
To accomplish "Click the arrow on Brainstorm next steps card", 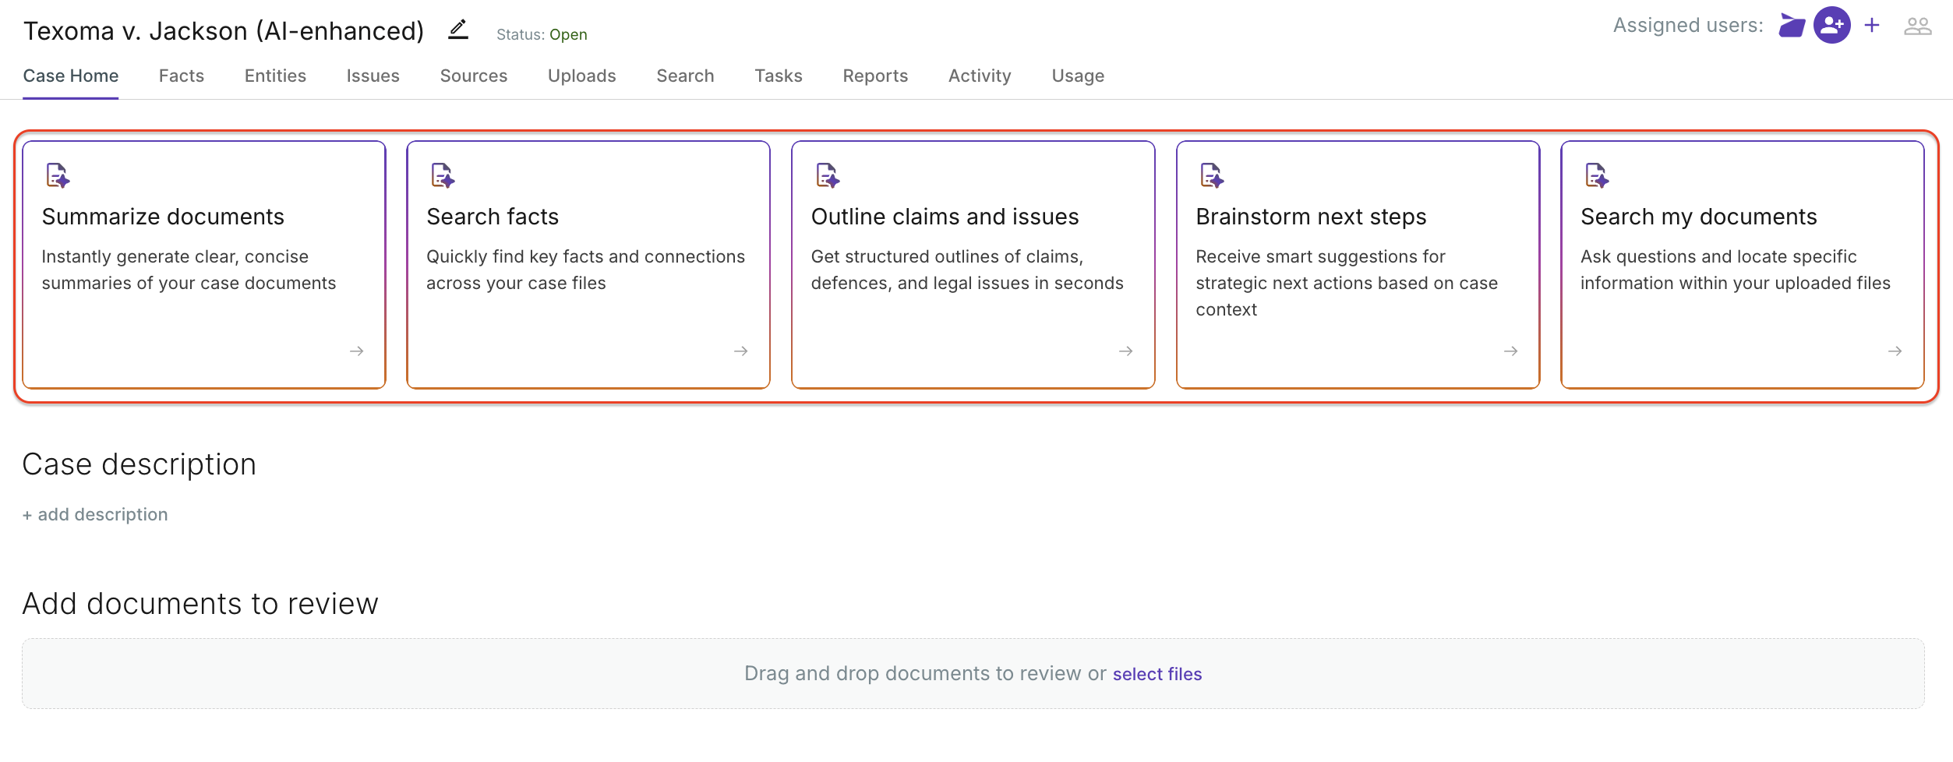I will (1510, 351).
